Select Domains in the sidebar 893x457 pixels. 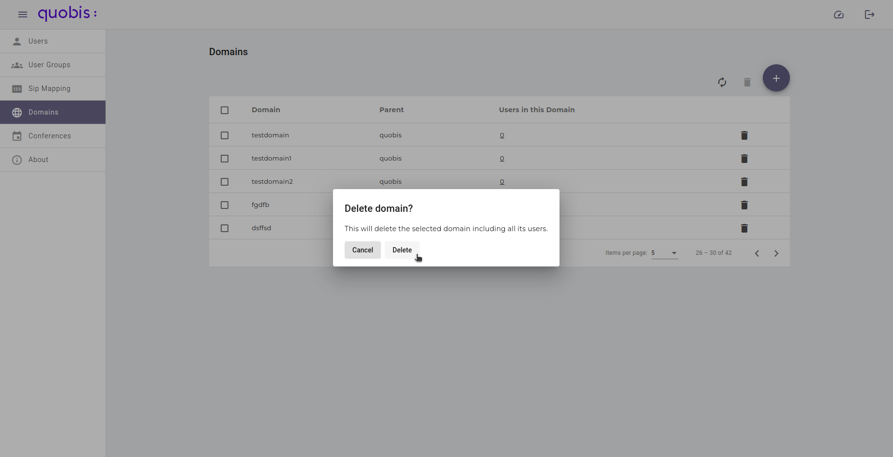53,112
